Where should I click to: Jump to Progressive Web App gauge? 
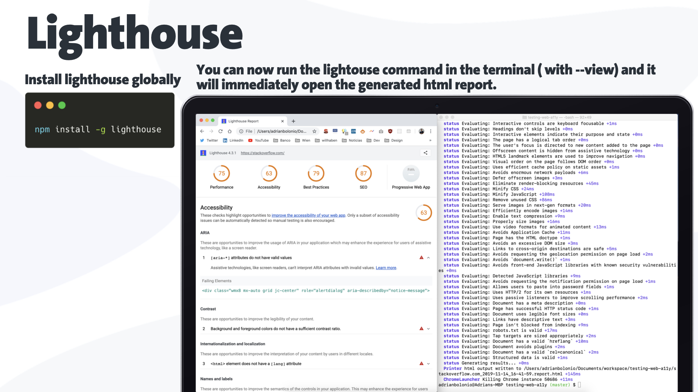coord(411,173)
